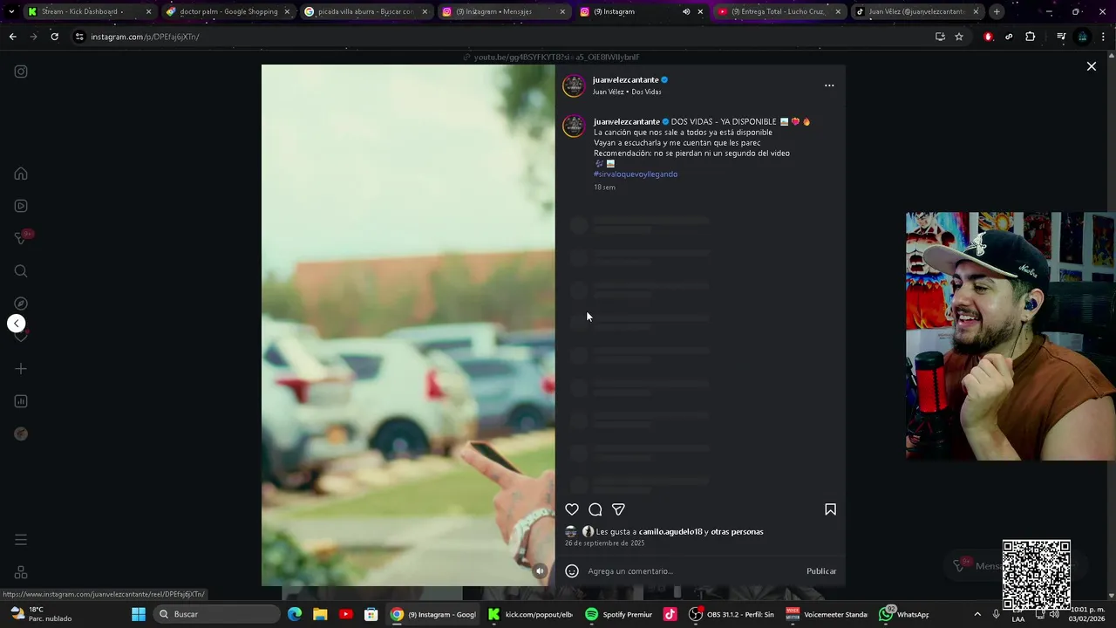Open juanvelezcantante profile from post header

click(x=625, y=79)
